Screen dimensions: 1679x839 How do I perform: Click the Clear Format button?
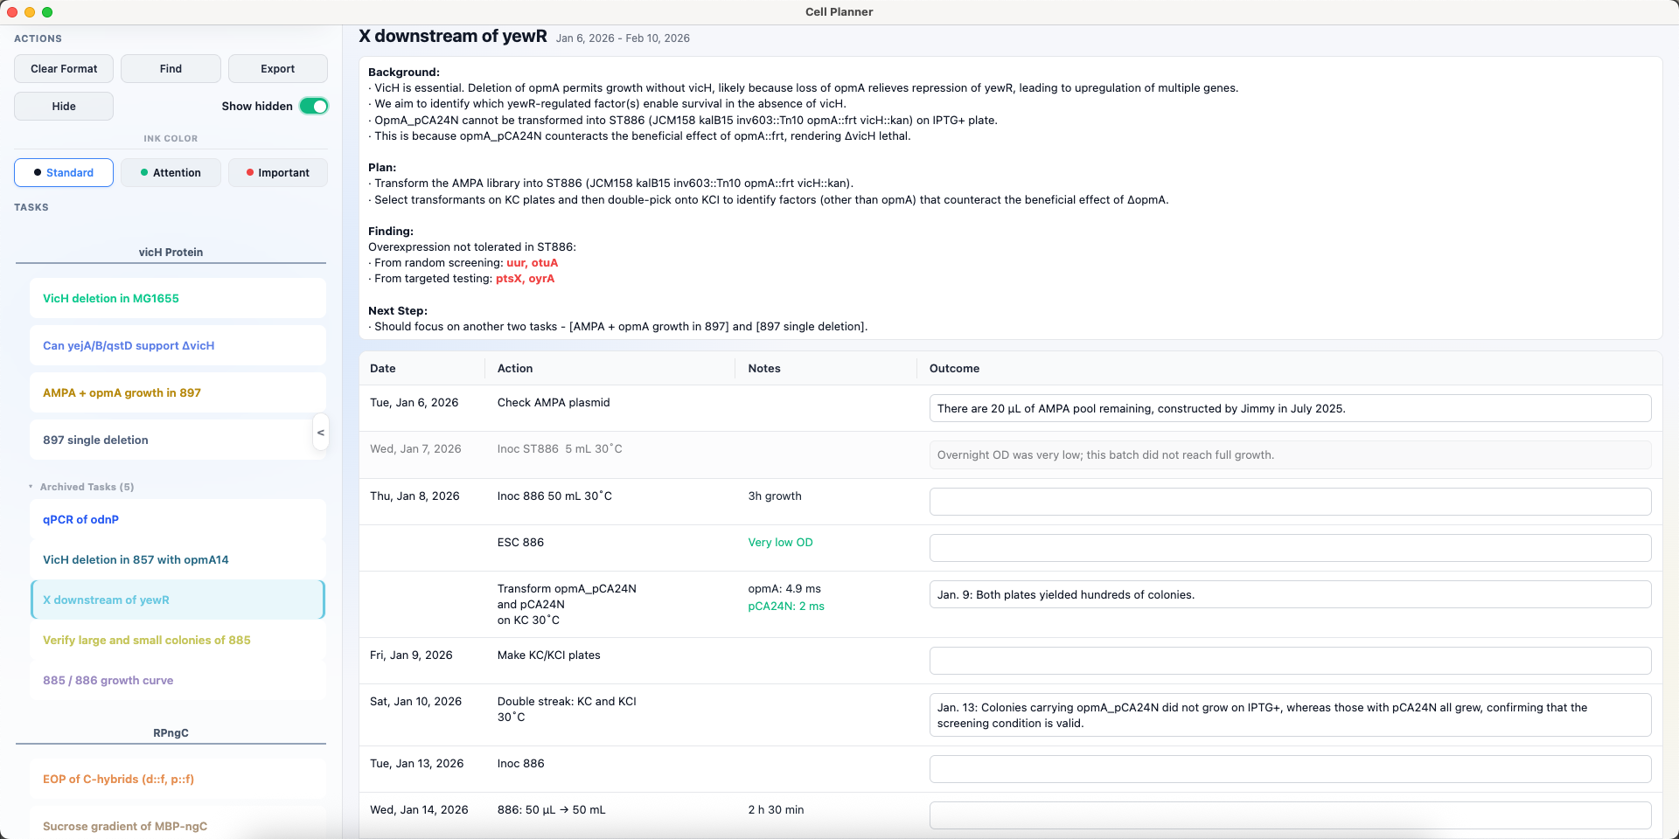[64, 69]
